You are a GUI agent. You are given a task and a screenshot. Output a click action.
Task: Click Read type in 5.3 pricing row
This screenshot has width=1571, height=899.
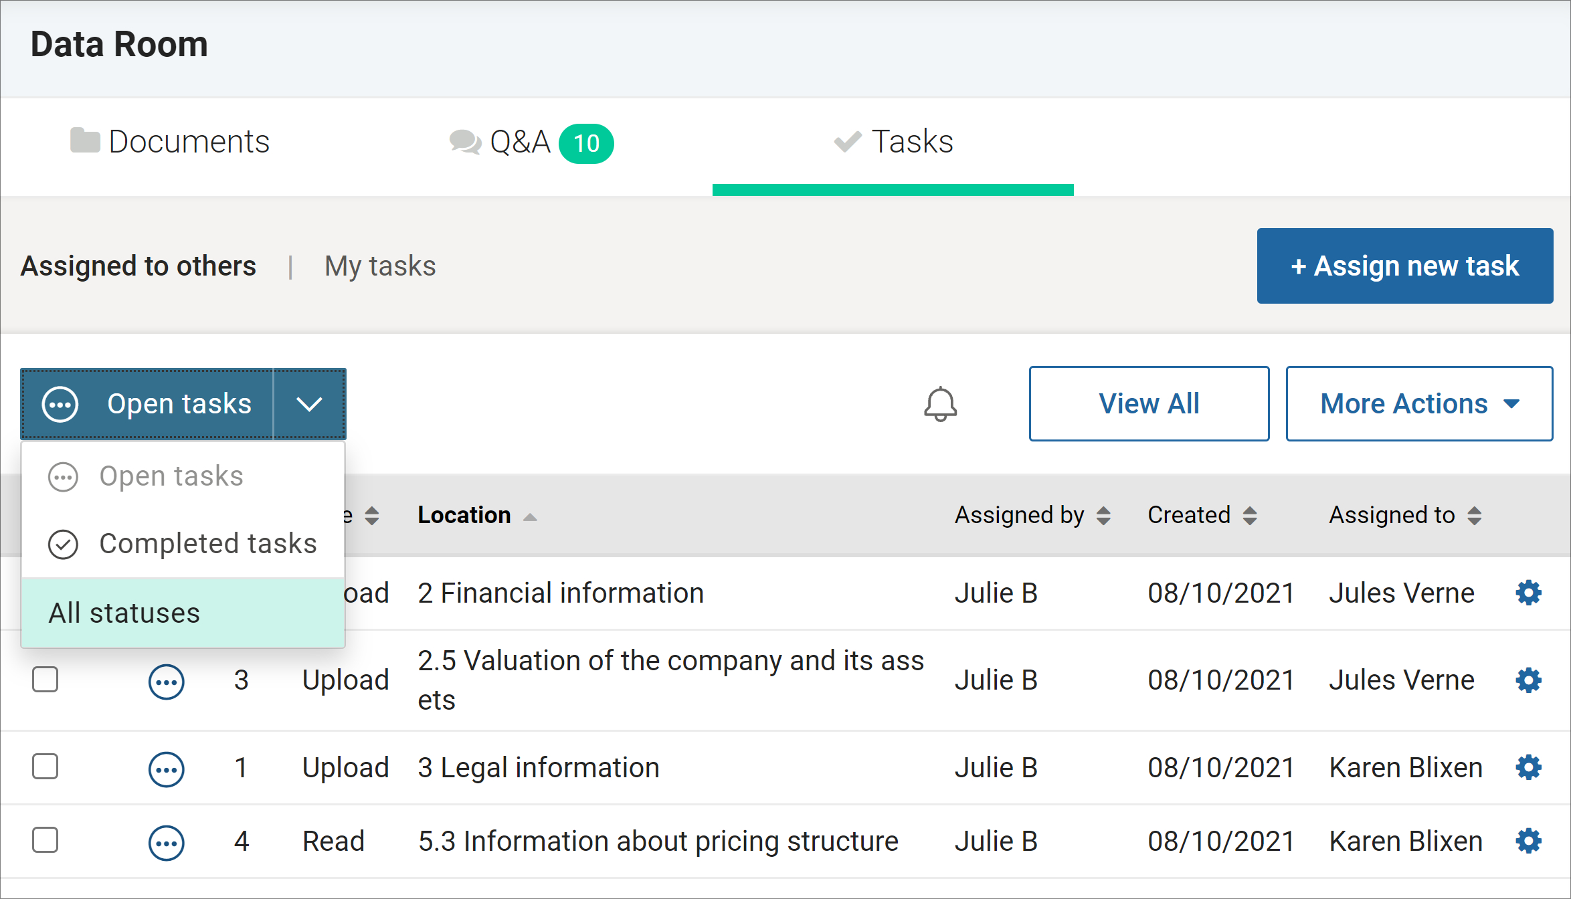click(333, 841)
